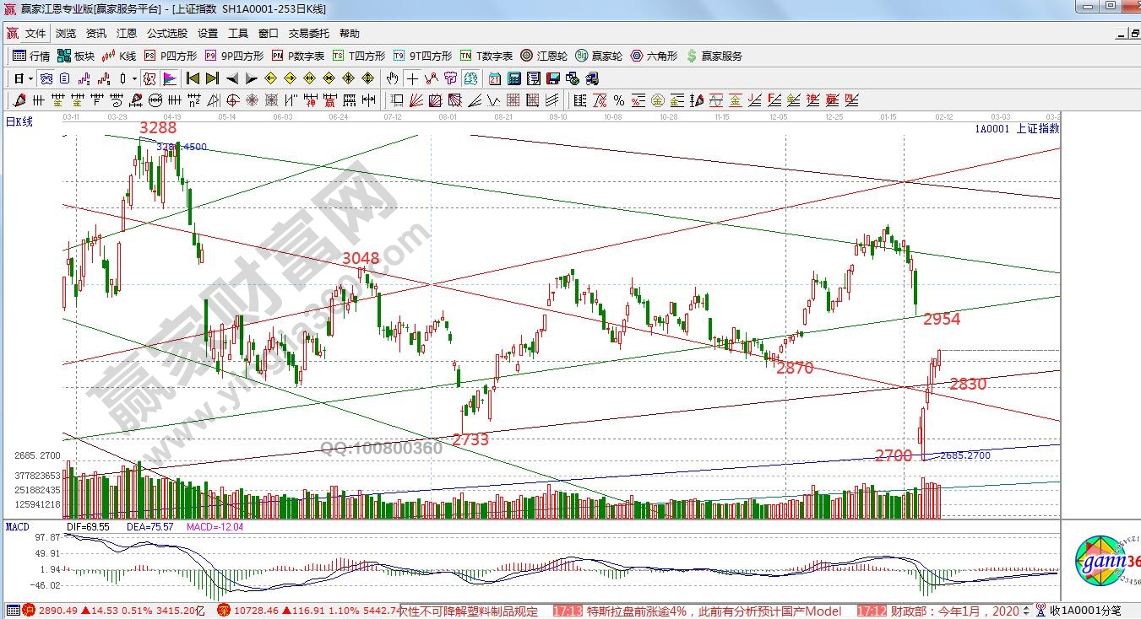Select the crosshair cursor tool

pos(411,78)
